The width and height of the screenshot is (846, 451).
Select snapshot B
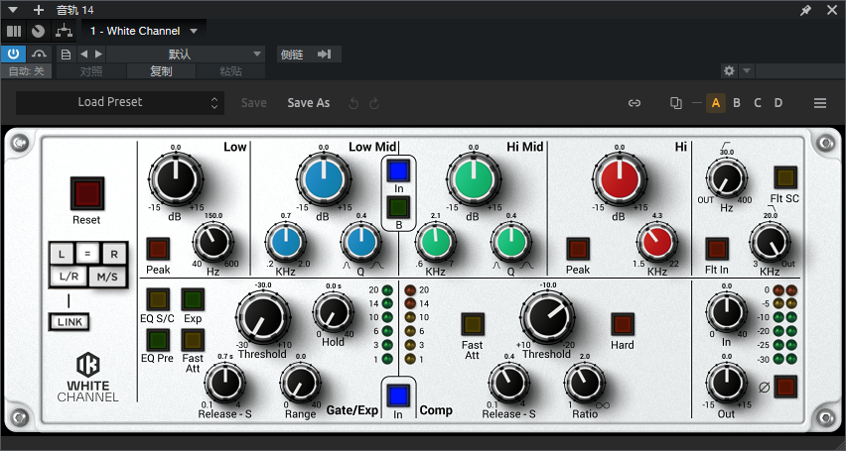pyautogui.click(x=737, y=103)
